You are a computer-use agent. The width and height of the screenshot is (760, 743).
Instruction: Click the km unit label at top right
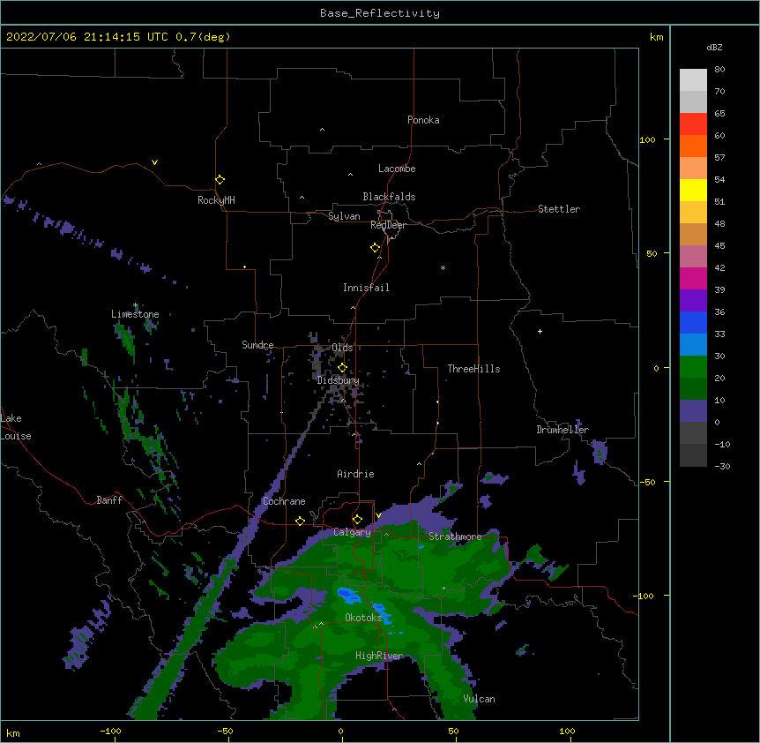click(x=656, y=37)
